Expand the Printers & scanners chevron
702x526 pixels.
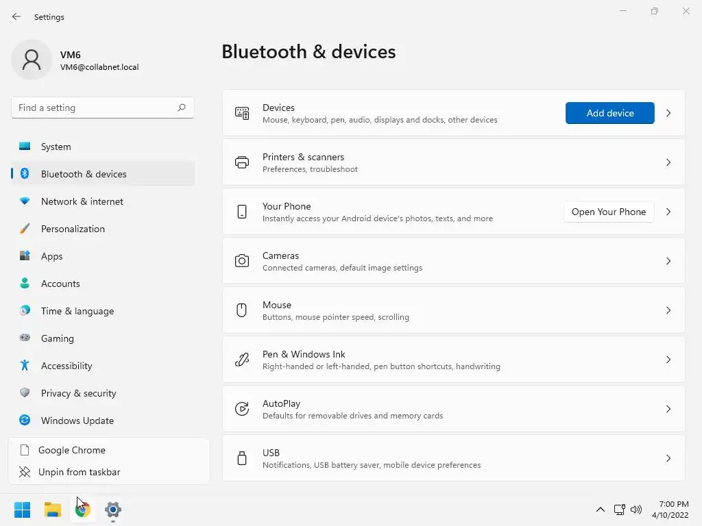coord(668,162)
